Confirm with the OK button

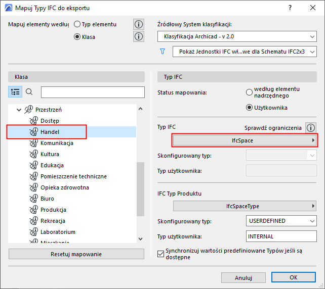pyautogui.click(x=294, y=277)
